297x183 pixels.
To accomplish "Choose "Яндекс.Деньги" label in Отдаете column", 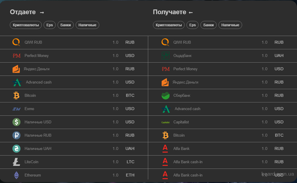I will click(x=36, y=69).
